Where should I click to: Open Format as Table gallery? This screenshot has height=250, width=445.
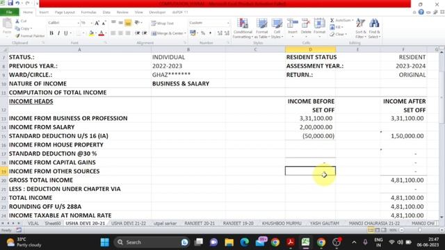261,28
